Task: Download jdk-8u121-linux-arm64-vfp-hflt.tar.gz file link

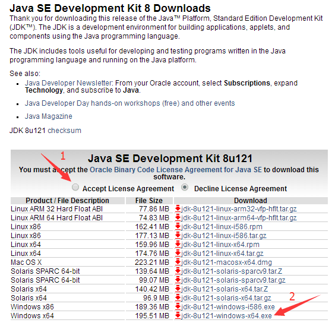Action: pos(239,218)
